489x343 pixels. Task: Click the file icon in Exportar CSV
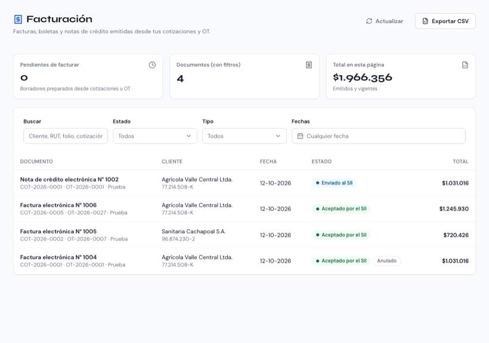point(425,21)
